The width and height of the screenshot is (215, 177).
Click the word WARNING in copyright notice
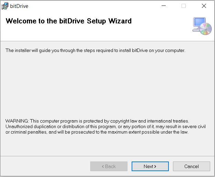(x=17, y=121)
